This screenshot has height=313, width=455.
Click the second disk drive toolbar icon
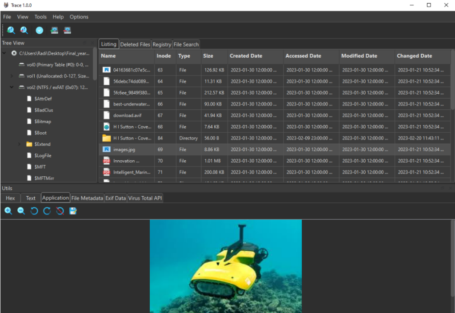[68, 30]
